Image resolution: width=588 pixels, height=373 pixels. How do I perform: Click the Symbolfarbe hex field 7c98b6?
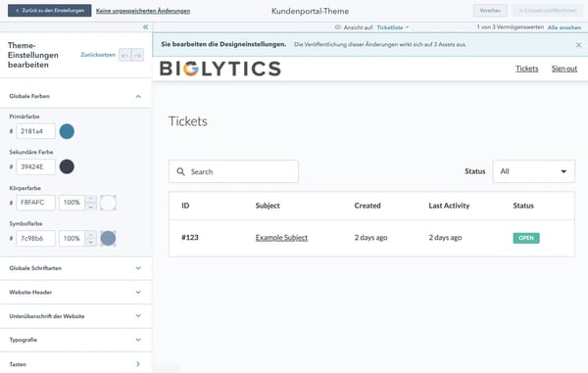tap(35, 238)
